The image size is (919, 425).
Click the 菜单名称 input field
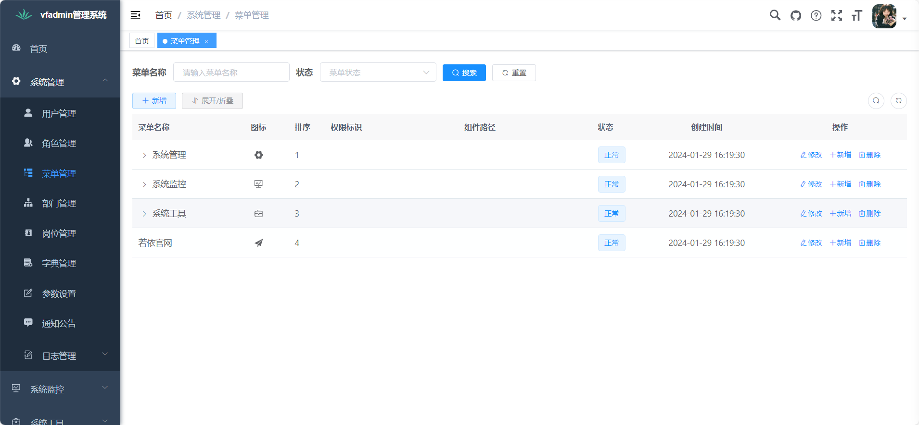tap(231, 73)
